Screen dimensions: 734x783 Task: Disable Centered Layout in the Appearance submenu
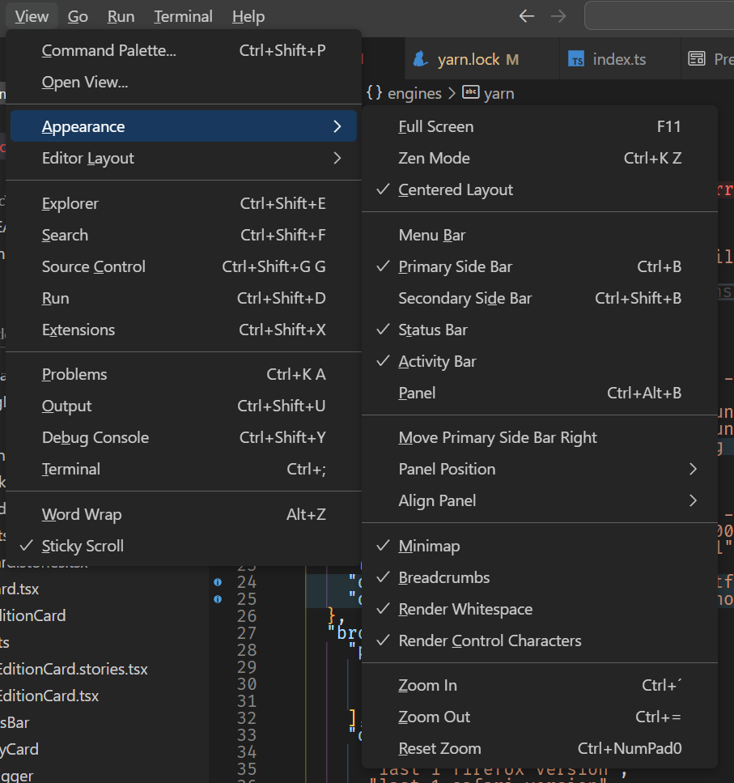455,189
